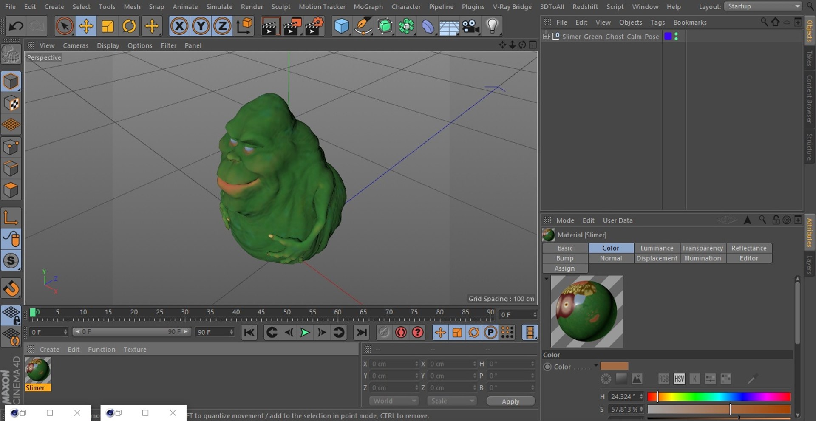Open the Scale mode dropdown
The width and height of the screenshot is (816, 421).
tap(451, 401)
